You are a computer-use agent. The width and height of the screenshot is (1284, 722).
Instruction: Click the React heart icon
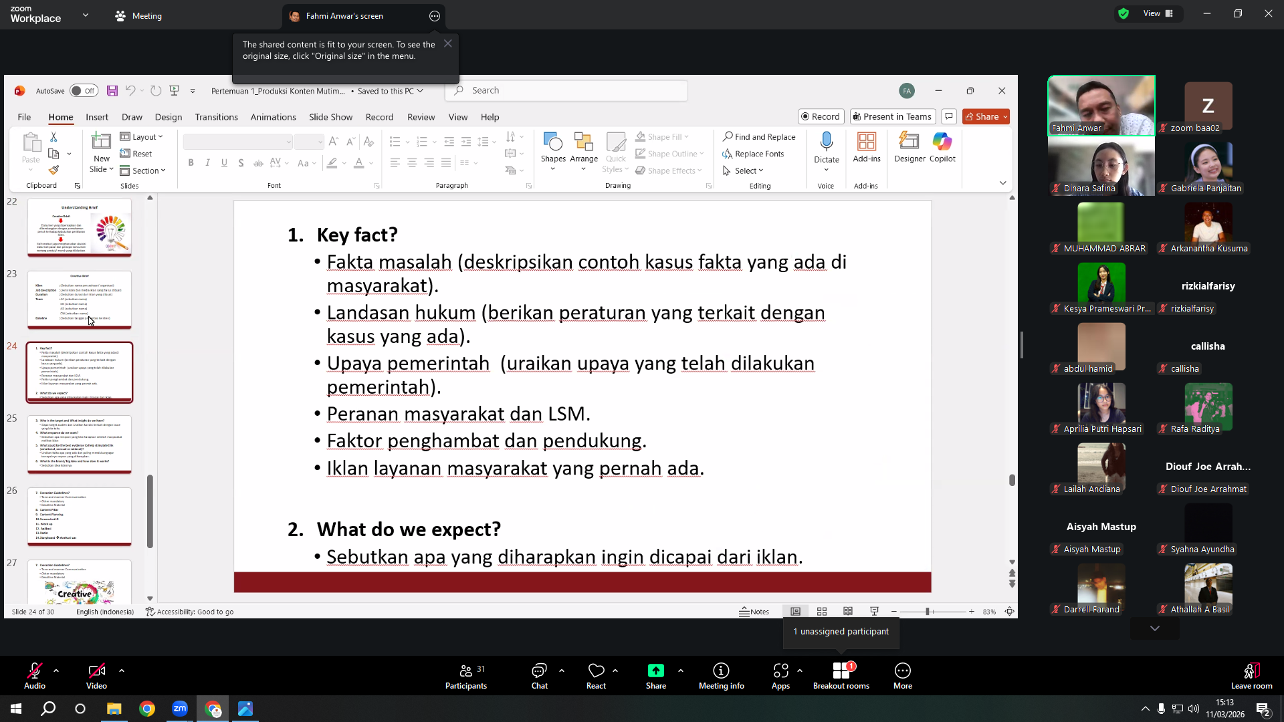[x=596, y=671]
